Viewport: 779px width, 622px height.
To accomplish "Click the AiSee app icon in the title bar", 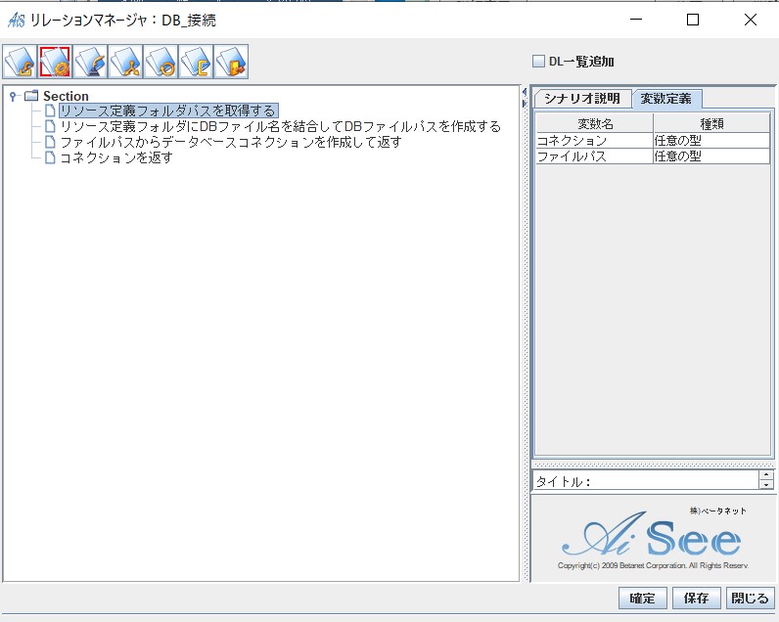I will (16, 21).
